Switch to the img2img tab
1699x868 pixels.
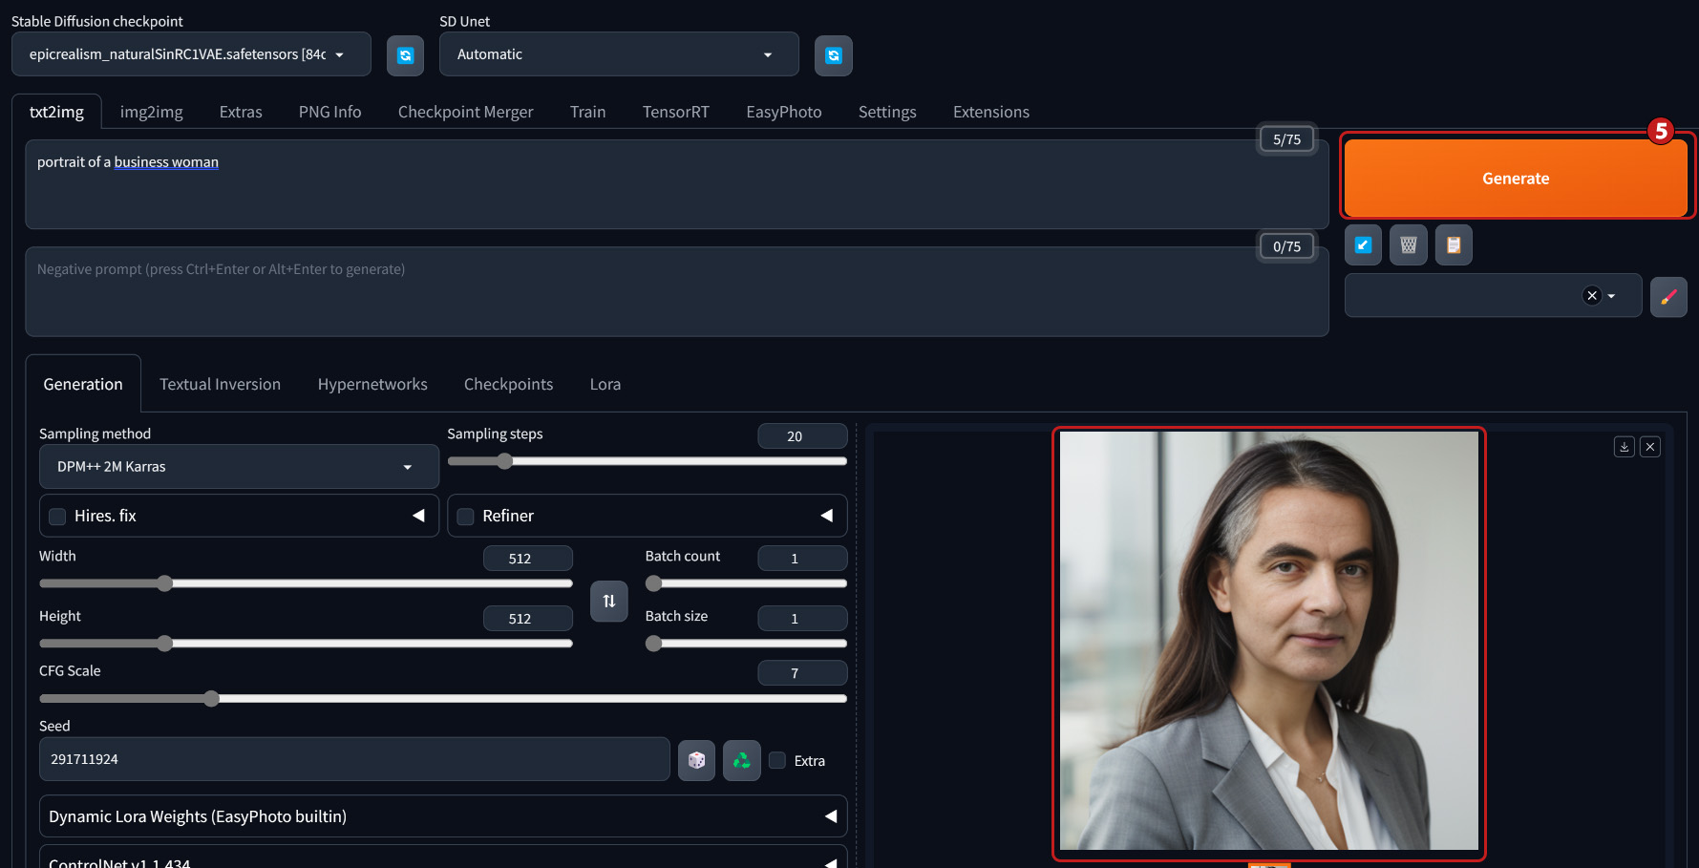(152, 112)
